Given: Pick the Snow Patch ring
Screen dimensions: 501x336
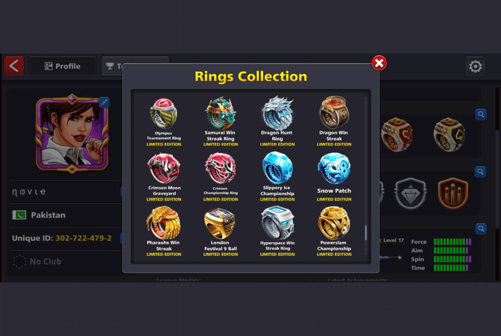Looking at the screenshot, I should pyautogui.click(x=334, y=177).
